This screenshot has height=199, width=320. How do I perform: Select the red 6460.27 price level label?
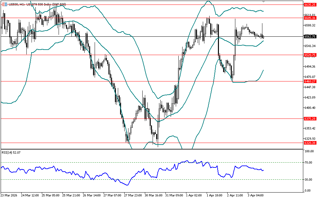[x=310, y=81]
